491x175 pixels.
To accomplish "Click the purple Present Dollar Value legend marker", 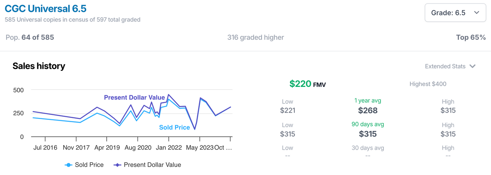I will click(x=117, y=165).
